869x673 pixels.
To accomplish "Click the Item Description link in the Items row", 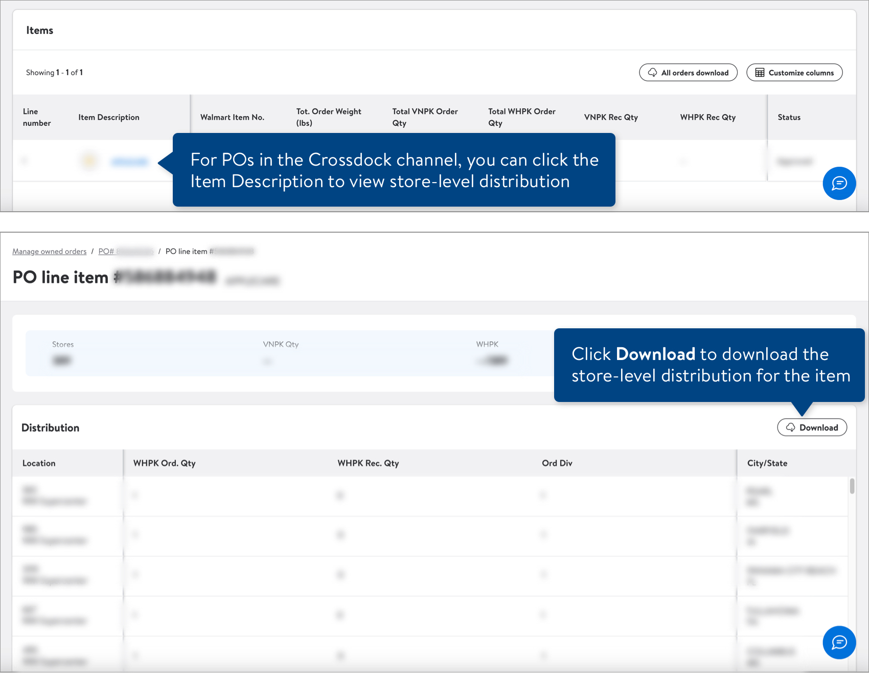I will point(130,161).
